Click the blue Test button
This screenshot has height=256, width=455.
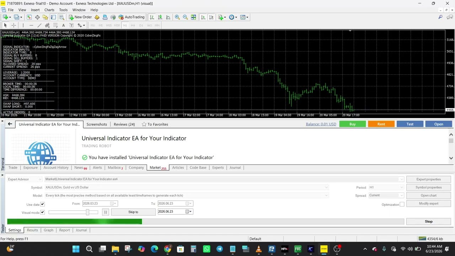coord(410,124)
